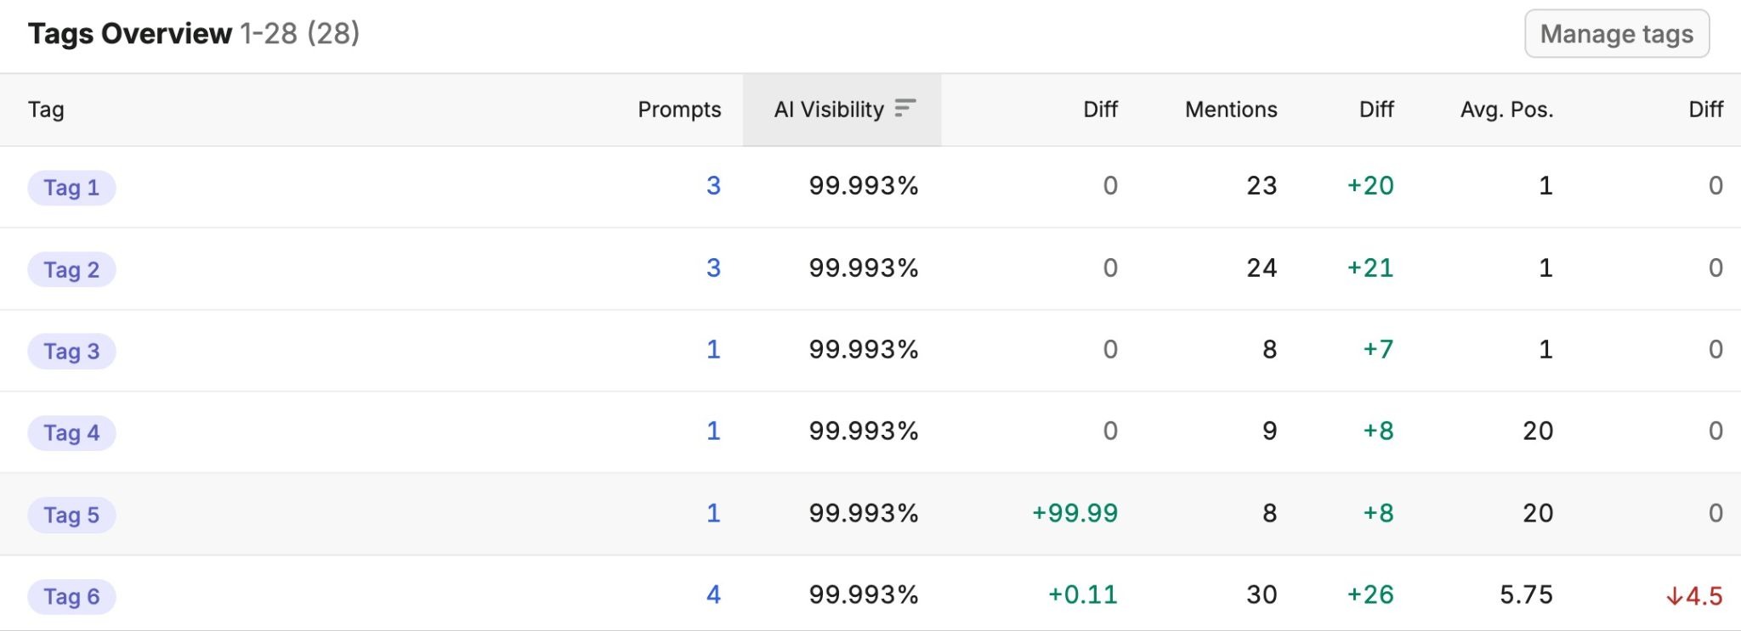Click the mentions value 23 for Tag 1
1741x631 pixels.
[x=1262, y=186]
